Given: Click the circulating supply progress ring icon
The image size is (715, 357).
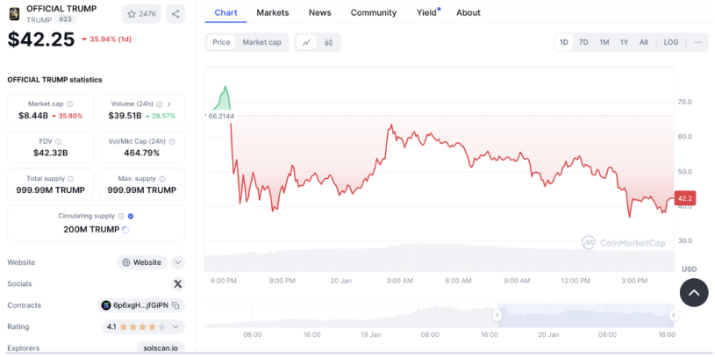Looking at the screenshot, I should click(x=125, y=229).
